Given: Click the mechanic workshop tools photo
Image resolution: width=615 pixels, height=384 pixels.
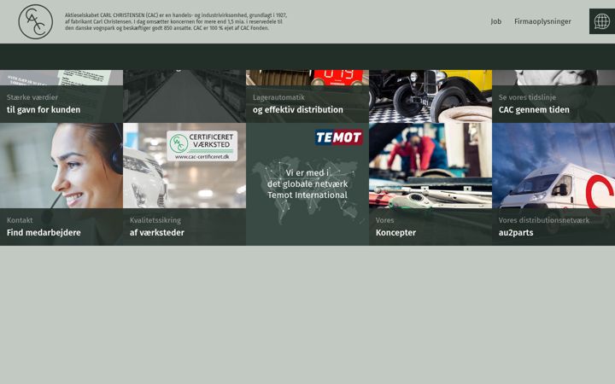Looking at the screenshot, I should pos(430,166).
